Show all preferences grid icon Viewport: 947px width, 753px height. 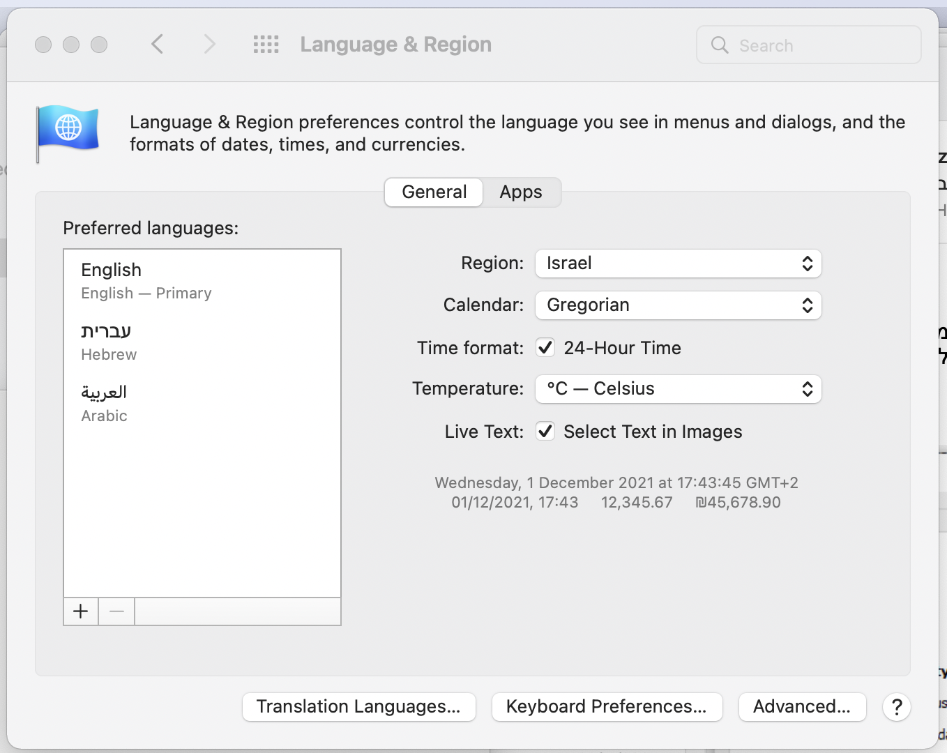tap(266, 45)
